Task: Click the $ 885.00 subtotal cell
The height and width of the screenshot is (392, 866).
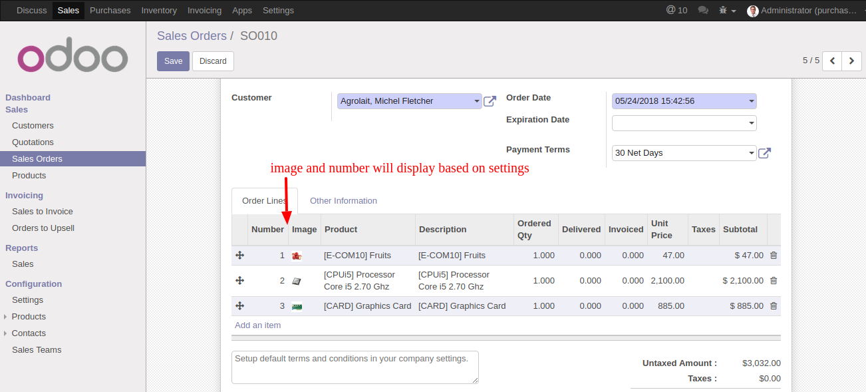Action: [743, 306]
